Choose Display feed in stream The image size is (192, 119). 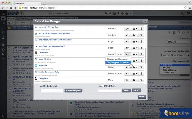118,59
